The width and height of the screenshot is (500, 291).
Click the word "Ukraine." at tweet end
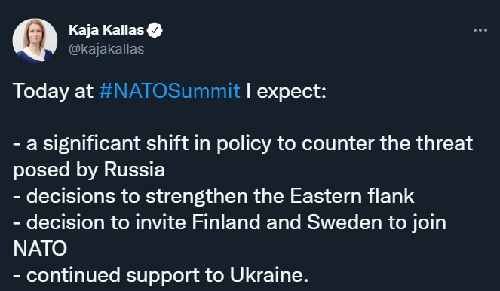pyautogui.click(x=269, y=274)
